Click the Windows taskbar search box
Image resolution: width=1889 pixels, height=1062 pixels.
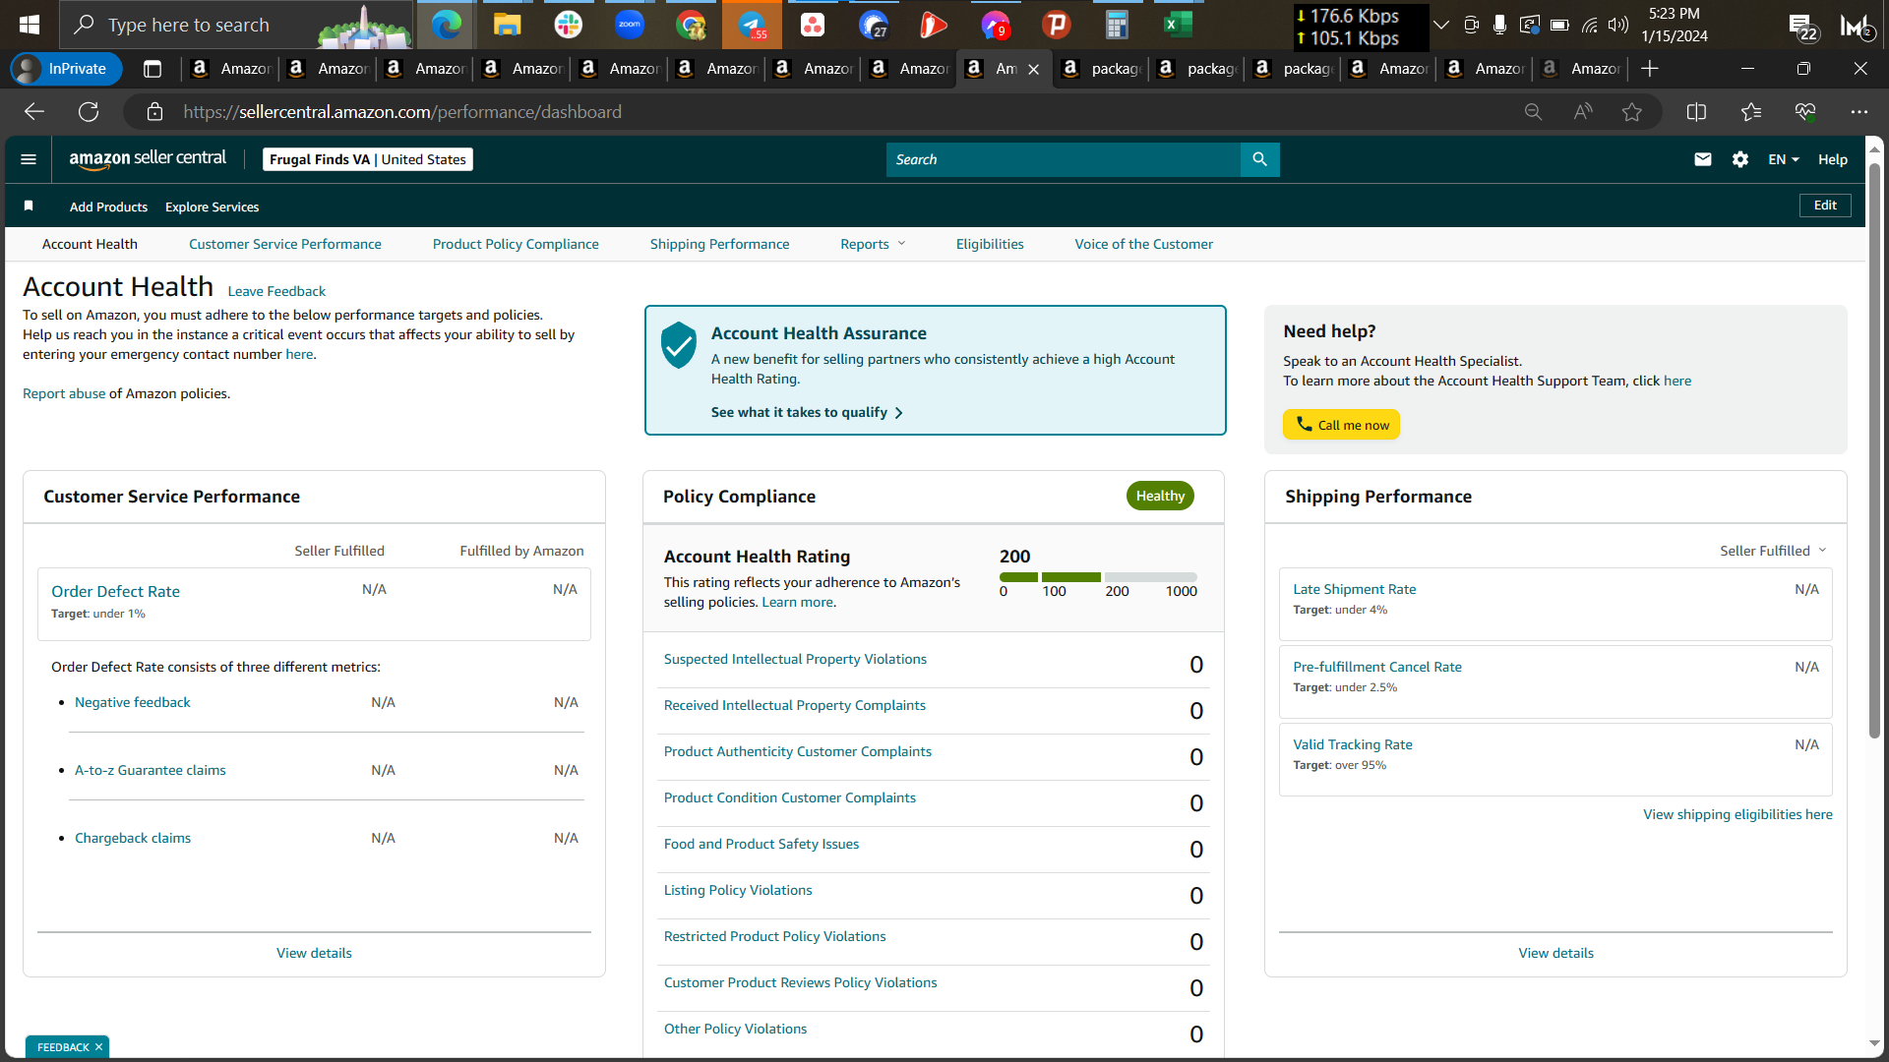236,25
